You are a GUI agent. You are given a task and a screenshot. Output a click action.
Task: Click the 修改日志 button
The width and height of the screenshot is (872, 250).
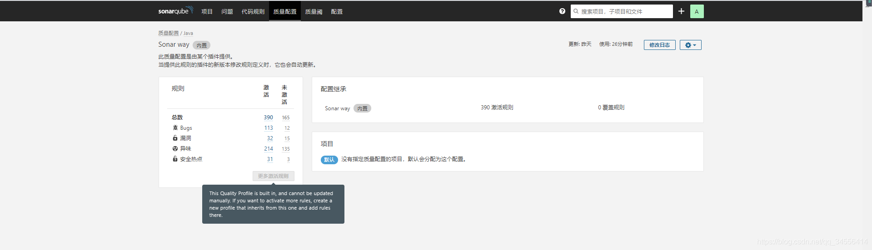(659, 45)
